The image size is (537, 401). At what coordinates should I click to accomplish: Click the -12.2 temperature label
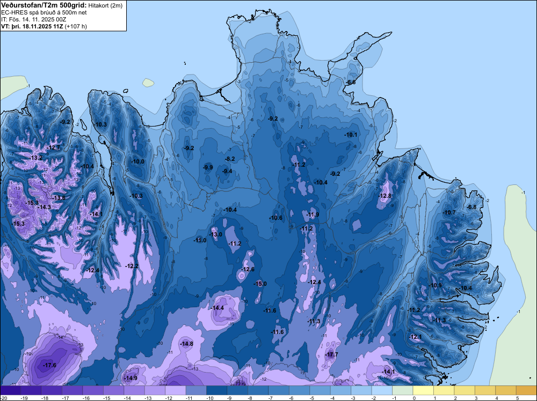point(132,266)
